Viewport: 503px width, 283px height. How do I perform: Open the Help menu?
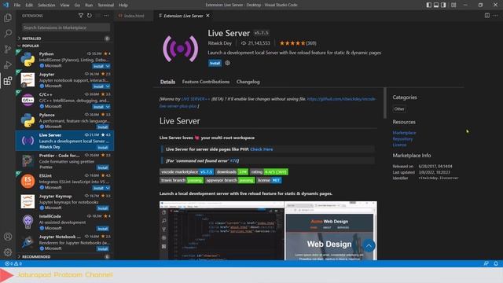pyautogui.click(x=123, y=5)
